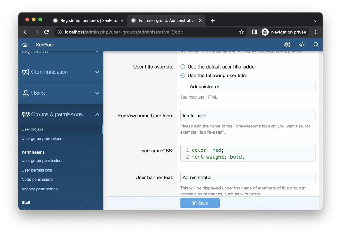Select "Use the default user title ladder"
Screen dimensions: 341x234
(x=183, y=67)
